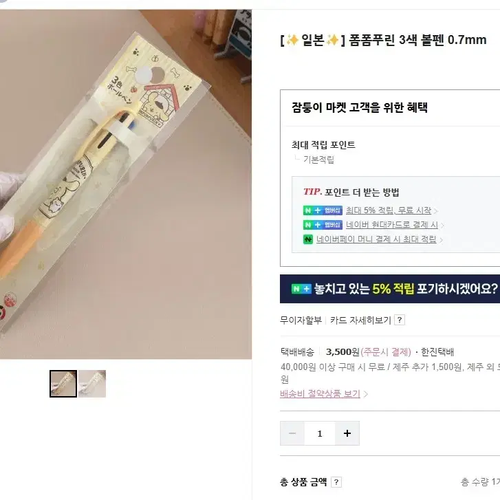Click the green Naver Pay icon
500x500 pixels.
coord(308,239)
